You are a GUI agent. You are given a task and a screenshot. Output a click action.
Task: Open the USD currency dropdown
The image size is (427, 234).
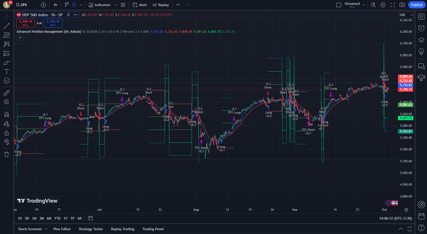click(406, 15)
